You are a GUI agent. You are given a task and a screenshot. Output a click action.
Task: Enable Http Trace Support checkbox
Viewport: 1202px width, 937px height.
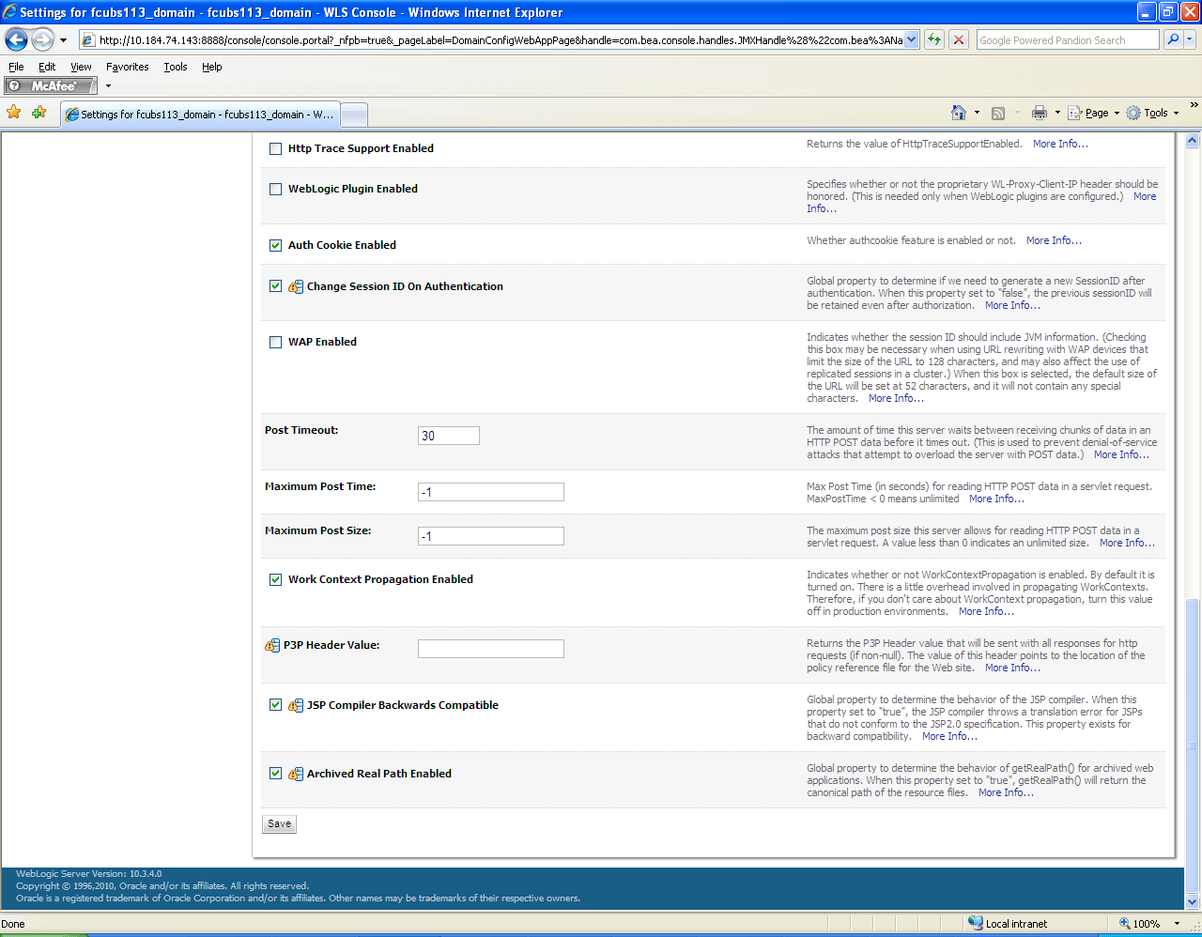pos(275,148)
